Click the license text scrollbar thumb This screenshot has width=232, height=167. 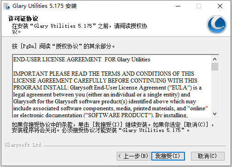(x=214, y=66)
